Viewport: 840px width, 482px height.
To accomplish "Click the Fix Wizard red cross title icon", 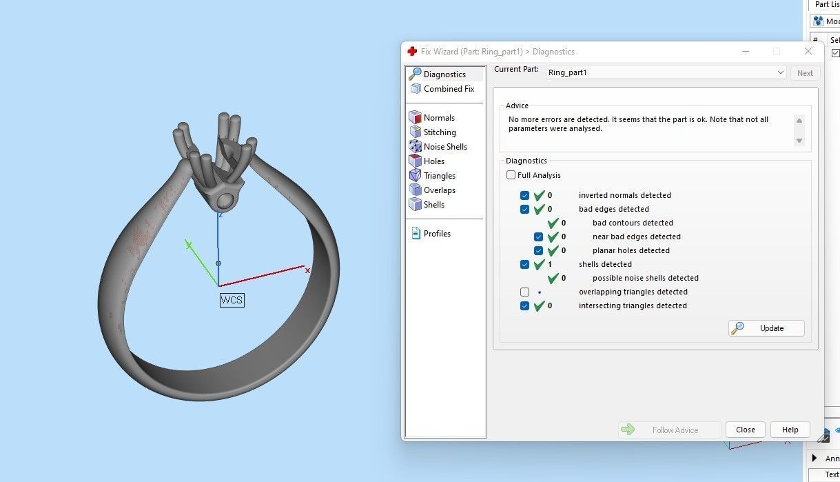I will 412,51.
